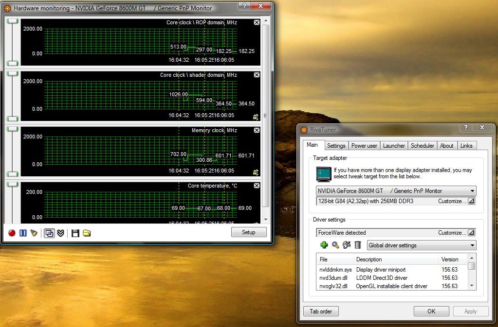Switch to the Launcher tab
The width and height of the screenshot is (498, 327).
(394, 146)
